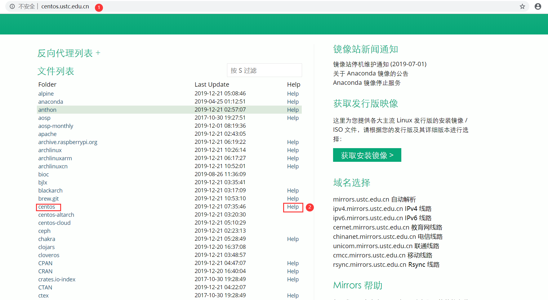The width and height of the screenshot is (548, 300).
Task: Select chinanet.mirrors.ustc.edu.cn 电信线路
Action: 388,237
